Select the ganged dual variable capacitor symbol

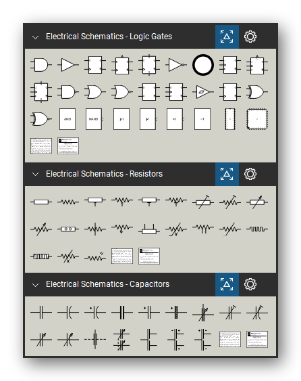tap(121, 339)
